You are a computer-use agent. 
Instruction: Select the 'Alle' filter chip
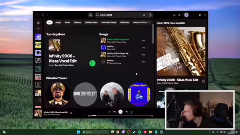[49, 22]
